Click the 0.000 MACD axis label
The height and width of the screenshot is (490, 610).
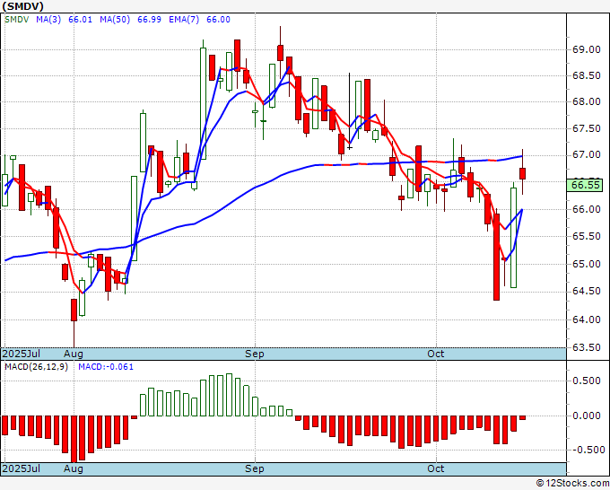coord(587,416)
